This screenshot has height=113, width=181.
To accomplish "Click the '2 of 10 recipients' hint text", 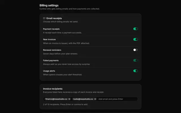I will tap(65, 104).
